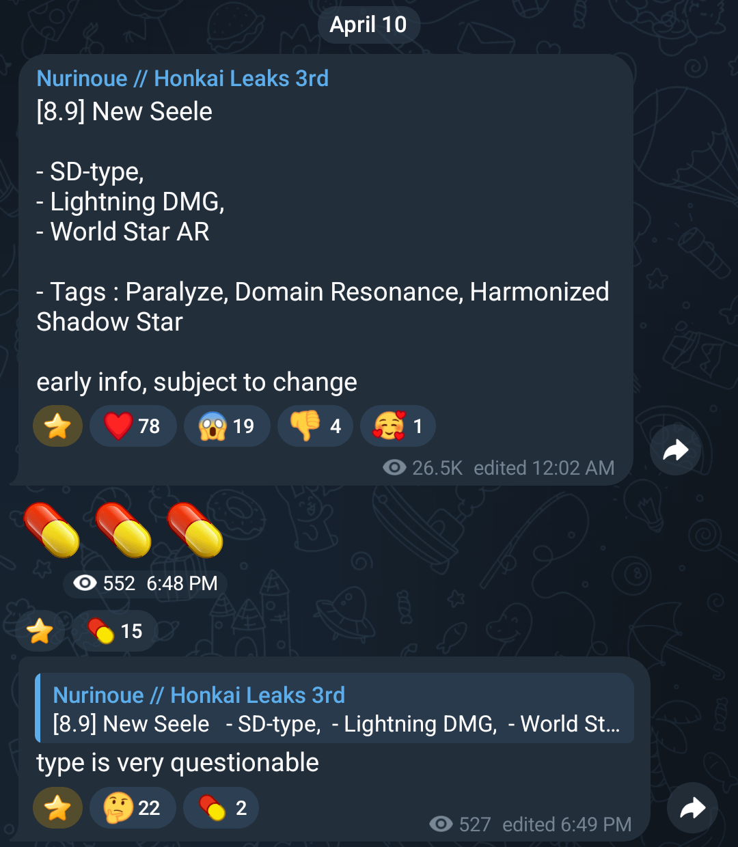Tap the 26.5K view count eye icon
Viewport: 738px width, 847px height.
pyautogui.click(x=394, y=467)
